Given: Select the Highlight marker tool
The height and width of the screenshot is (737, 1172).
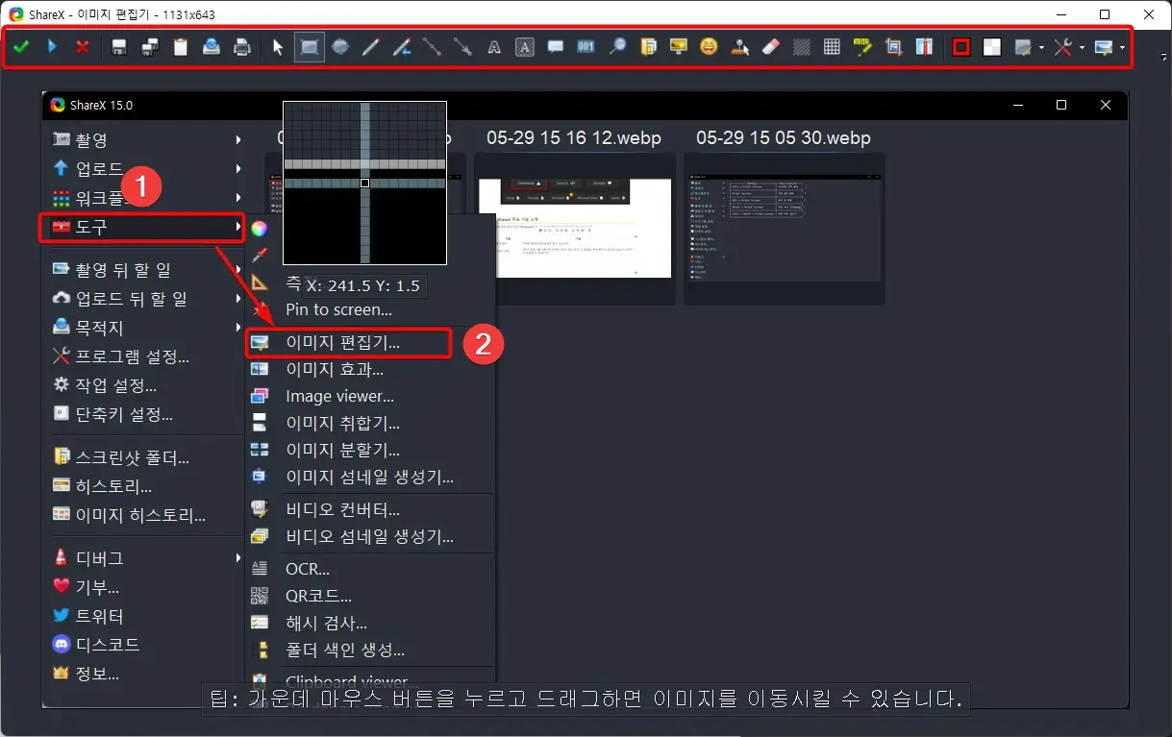Looking at the screenshot, I should [863, 47].
